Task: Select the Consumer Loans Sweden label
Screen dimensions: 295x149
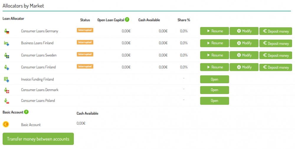Action: [39, 55]
